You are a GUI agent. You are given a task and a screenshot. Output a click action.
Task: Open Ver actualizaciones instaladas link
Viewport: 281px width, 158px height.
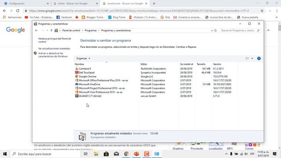54,49
